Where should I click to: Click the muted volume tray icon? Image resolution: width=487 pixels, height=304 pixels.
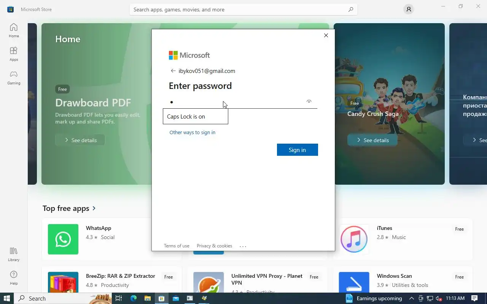tap(439, 298)
